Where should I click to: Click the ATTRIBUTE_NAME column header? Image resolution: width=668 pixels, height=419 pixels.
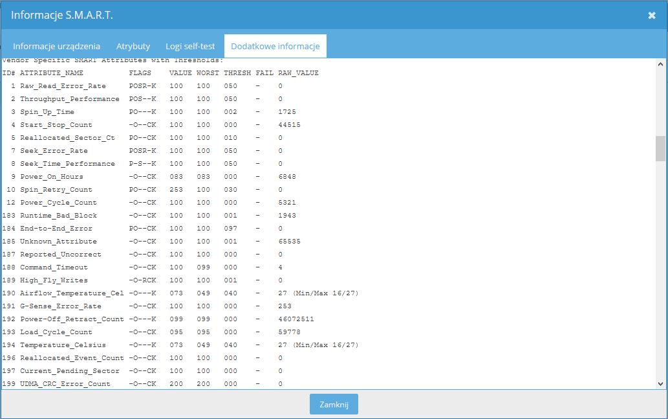[52, 73]
